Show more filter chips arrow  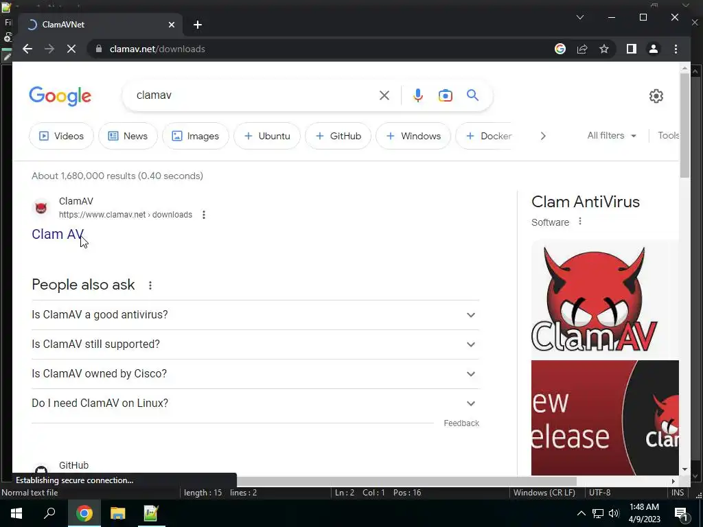tap(543, 136)
